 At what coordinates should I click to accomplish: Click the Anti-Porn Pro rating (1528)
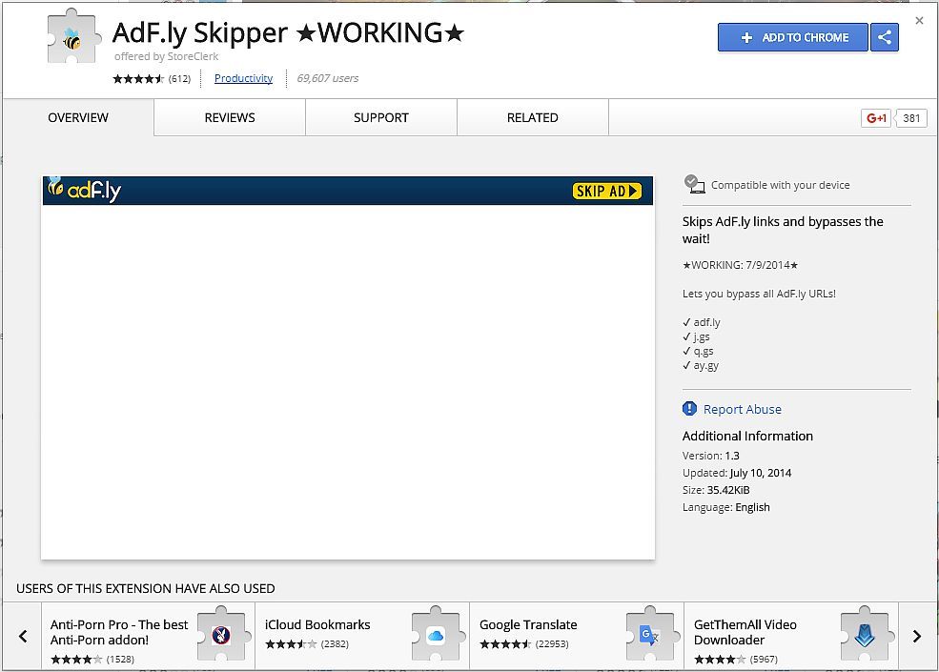click(x=92, y=660)
